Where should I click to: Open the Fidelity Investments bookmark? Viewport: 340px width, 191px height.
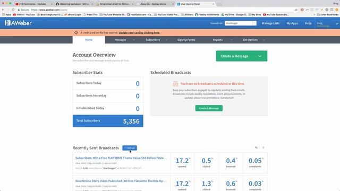coord(207,14)
